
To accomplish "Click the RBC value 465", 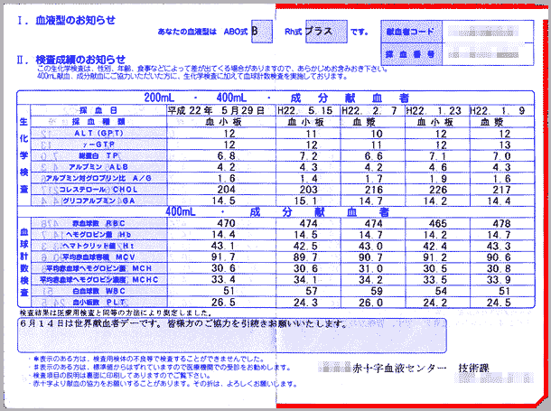I will point(437,224).
